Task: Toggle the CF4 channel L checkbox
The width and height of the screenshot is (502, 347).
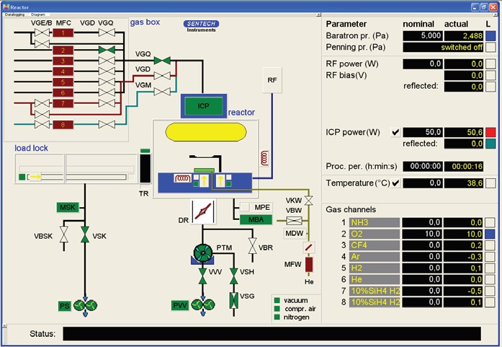Action: pyautogui.click(x=490, y=245)
